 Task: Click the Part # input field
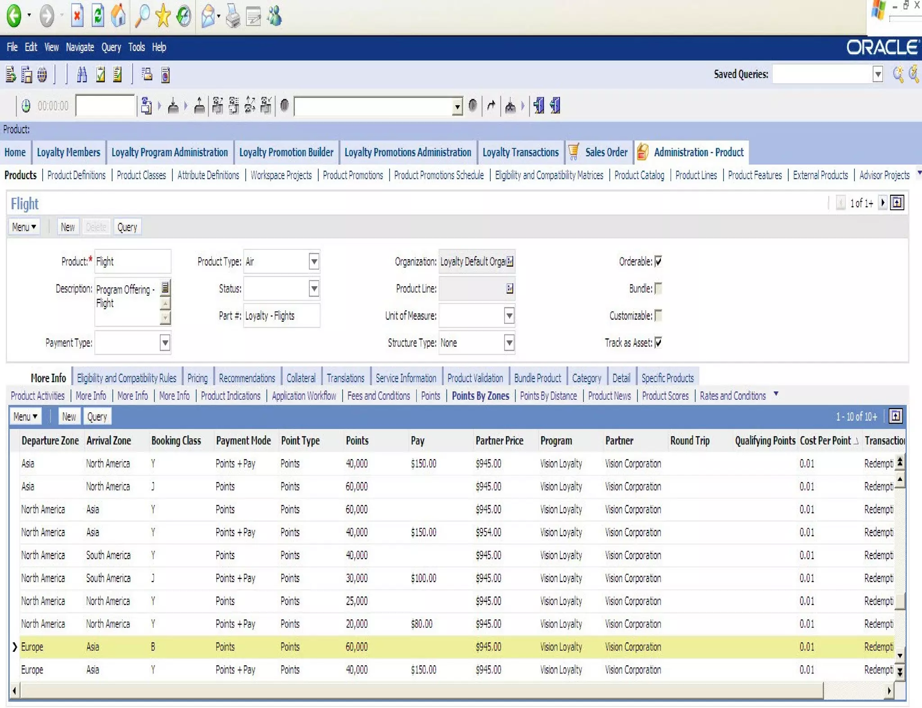coord(281,316)
